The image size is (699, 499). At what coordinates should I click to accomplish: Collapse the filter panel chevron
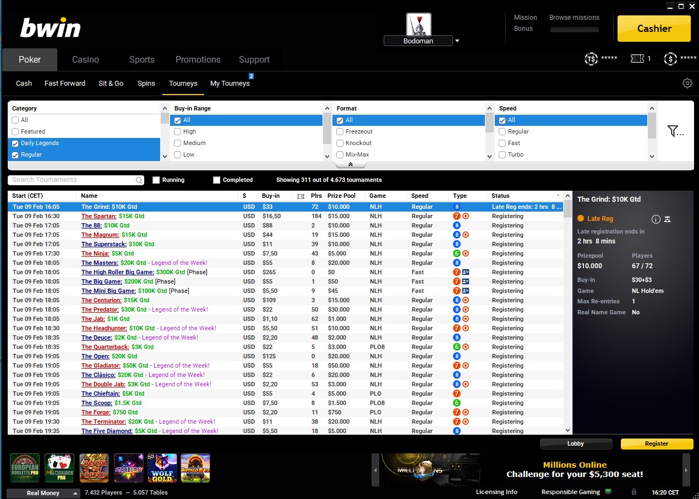point(351,165)
